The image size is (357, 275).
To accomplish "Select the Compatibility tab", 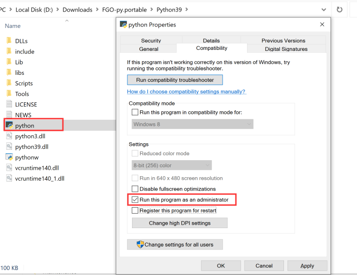I will click(211, 48).
